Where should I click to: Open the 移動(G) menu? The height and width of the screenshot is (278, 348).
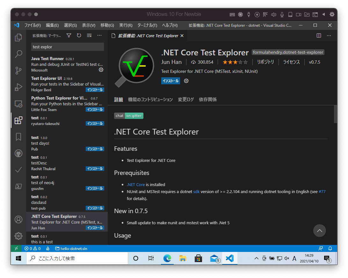point(107,25)
